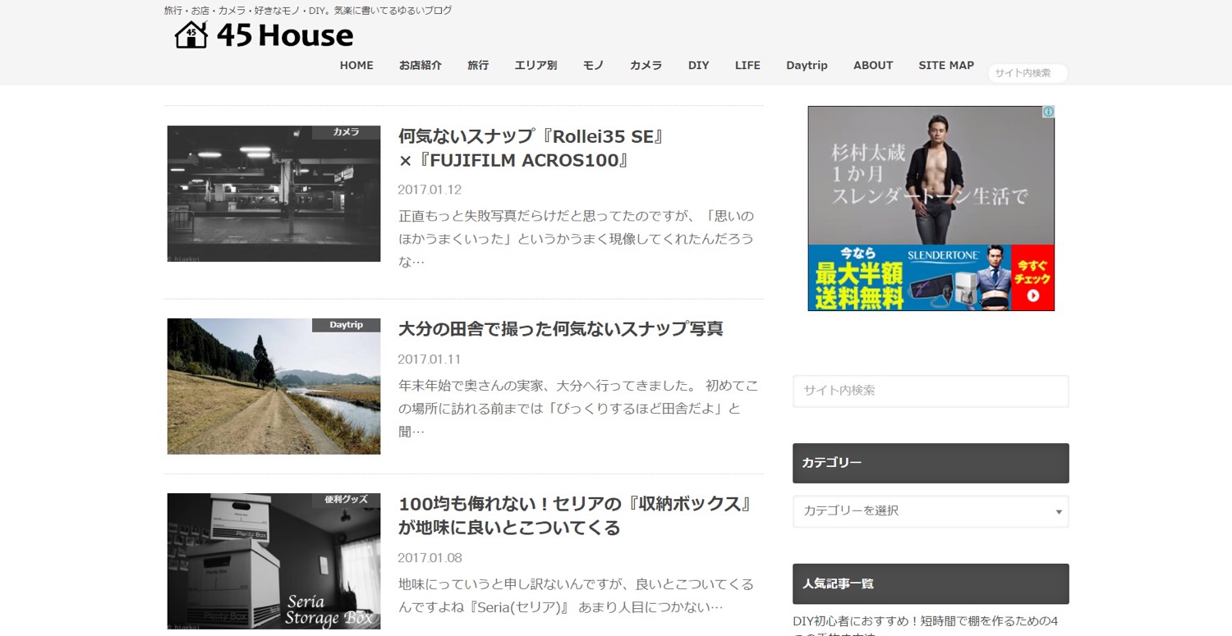1232x636 pixels.
Task: Go to the 旅行 navigation section
Action: pos(478,66)
